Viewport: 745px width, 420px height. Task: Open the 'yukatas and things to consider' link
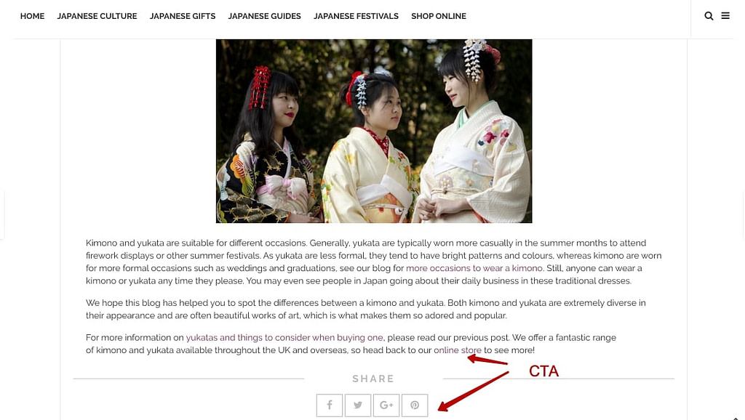[284, 337]
